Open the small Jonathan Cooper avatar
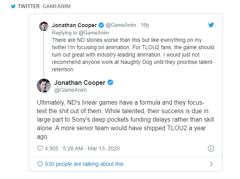The image size is (240, 179). (x=44, y=26)
